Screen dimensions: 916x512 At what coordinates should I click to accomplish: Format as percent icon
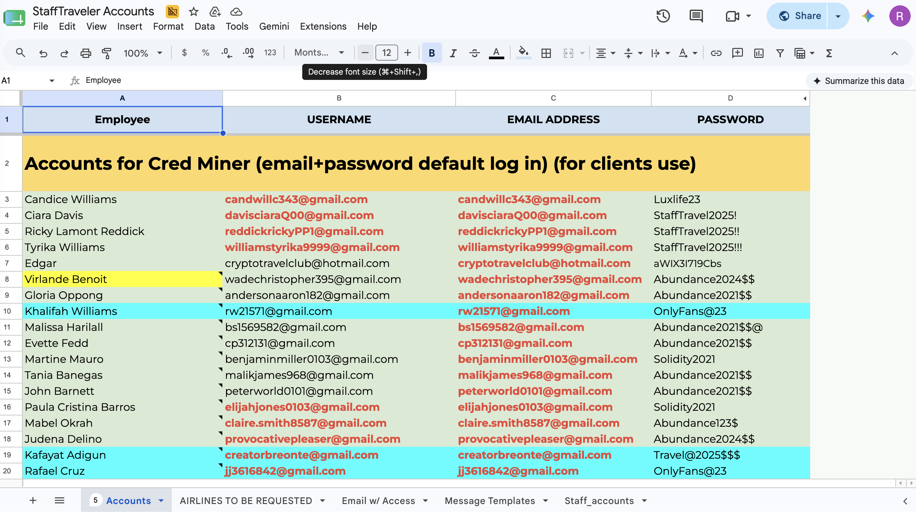point(205,53)
